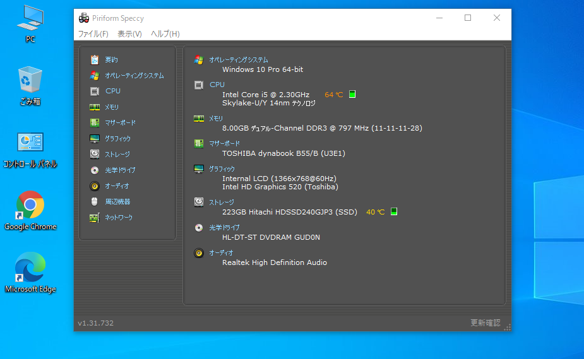This screenshot has width=584, height=359.
Task: Click the ストレージ heading link in summary
Action: [x=221, y=202]
